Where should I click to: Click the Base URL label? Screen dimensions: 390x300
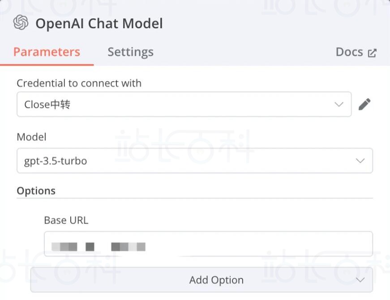coord(66,220)
